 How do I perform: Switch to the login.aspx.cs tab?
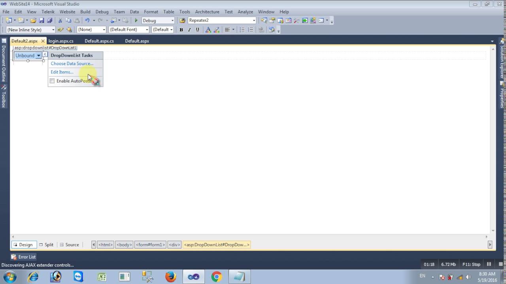(x=61, y=41)
